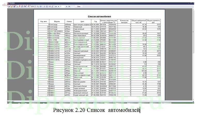
Task: Click the 'Серый зеленый чай' color cell
Action: click(x=82, y=95)
